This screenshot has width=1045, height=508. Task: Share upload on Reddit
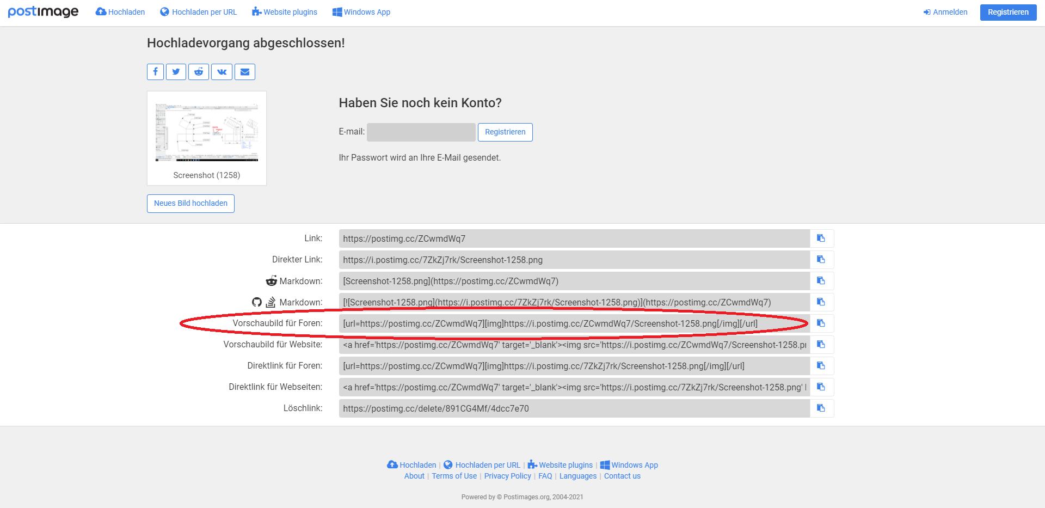click(x=199, y=72)
